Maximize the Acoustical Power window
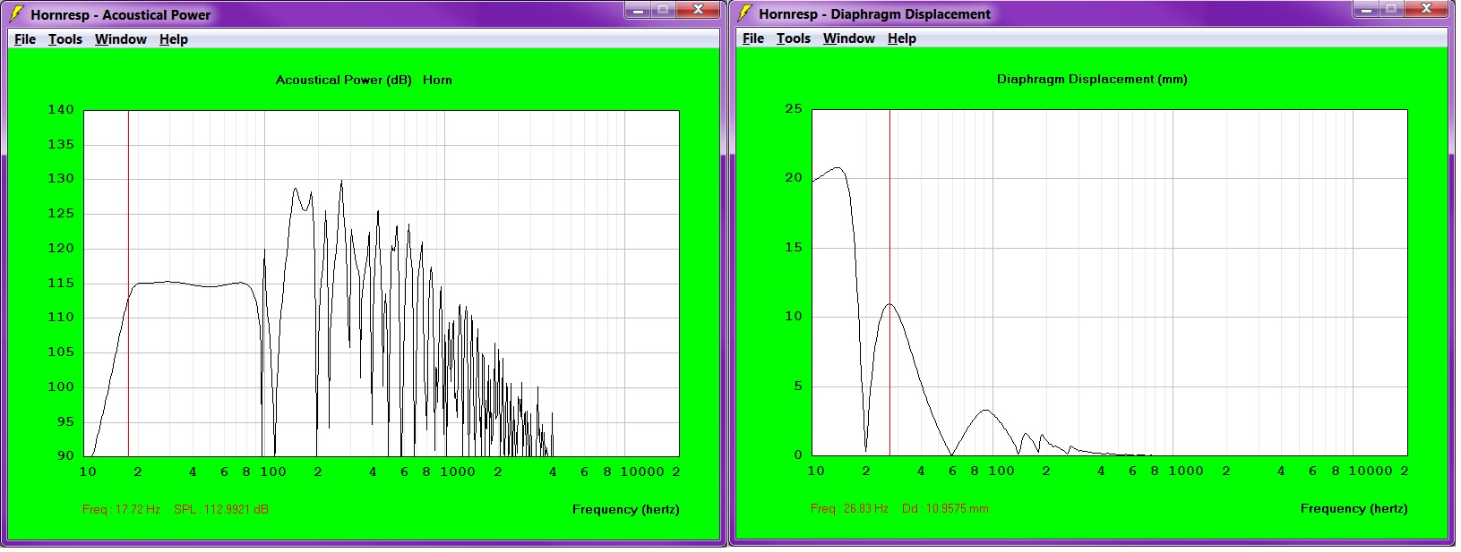This screenshot has width=1461, height=552. [x=662, y=10]
